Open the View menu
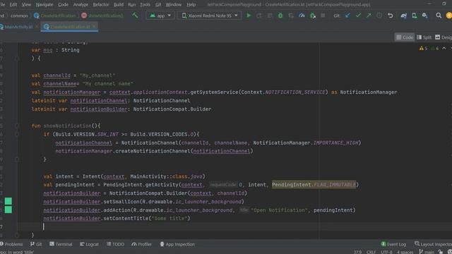 pos(26,5)
